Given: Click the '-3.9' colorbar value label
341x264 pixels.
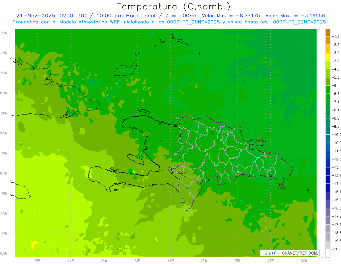Looking at the screenshot, I should pos(336,61).
